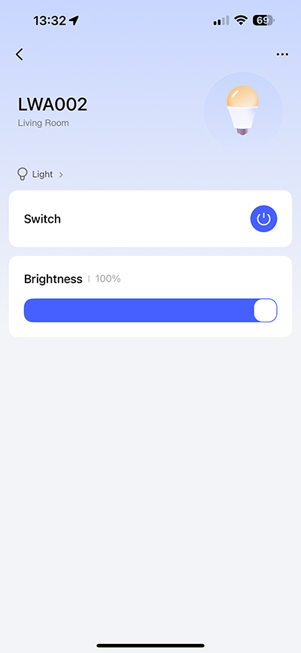Tap the location arrow next to the time
301x653 pixels.
[x=74, y=20]
